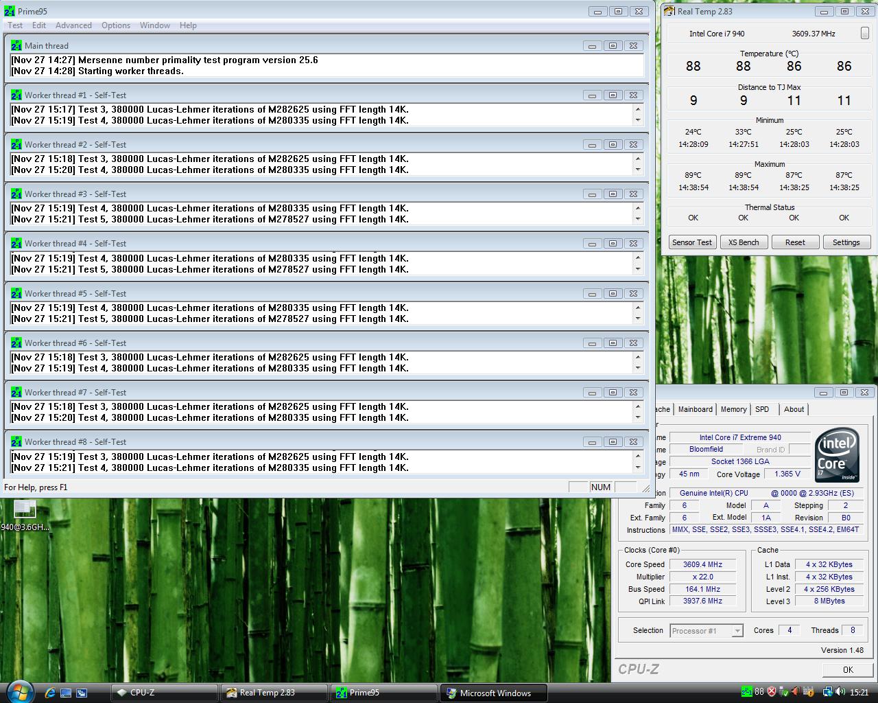Open the network connection tray icon
Screen dimensions: 878x703
pyautogui.click(x=828, y=692)
